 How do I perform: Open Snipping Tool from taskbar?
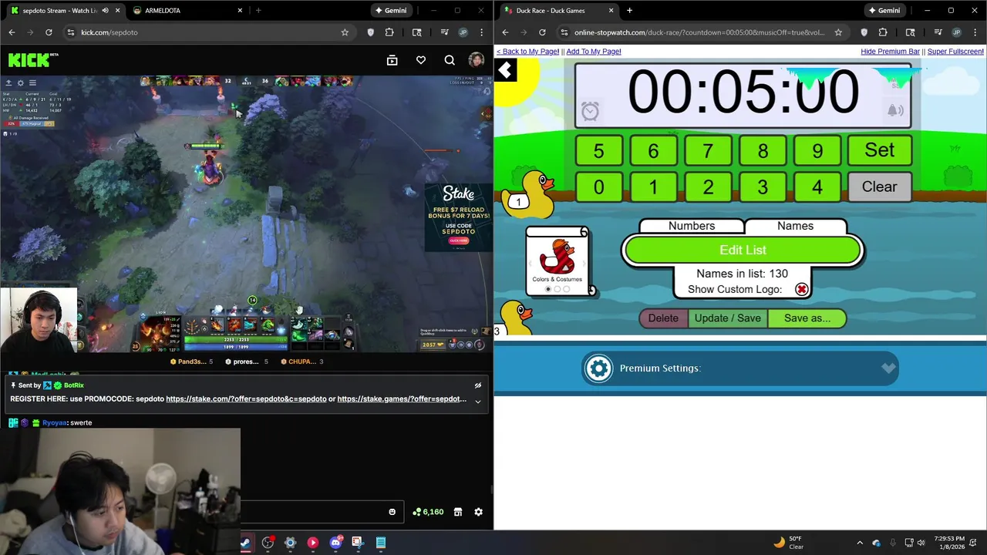pos(357,543)
